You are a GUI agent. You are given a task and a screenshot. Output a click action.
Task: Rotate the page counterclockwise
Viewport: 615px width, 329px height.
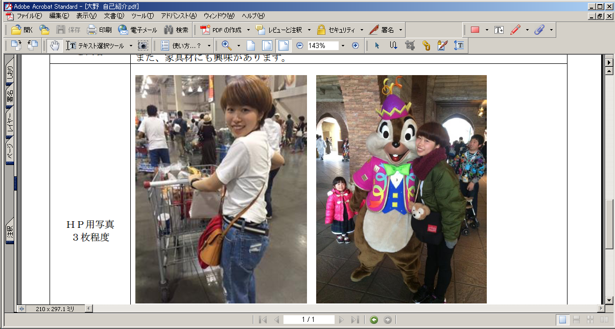pos(33,45)
